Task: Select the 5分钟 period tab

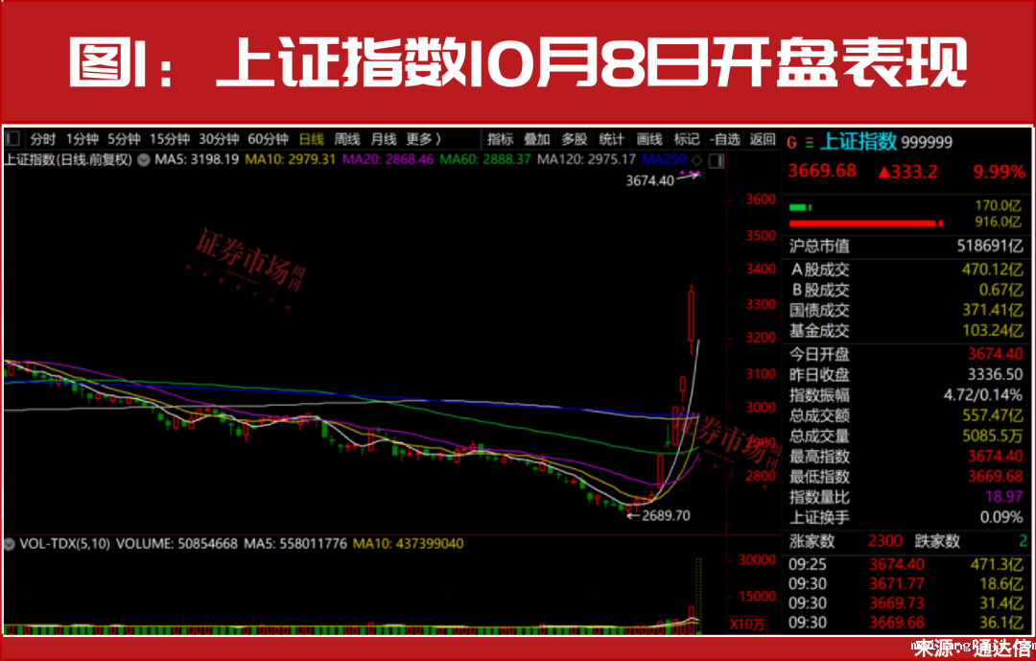Action: point(124,139)
